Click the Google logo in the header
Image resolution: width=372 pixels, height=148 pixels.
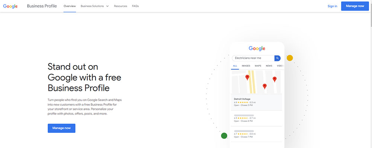pos(10,6)
